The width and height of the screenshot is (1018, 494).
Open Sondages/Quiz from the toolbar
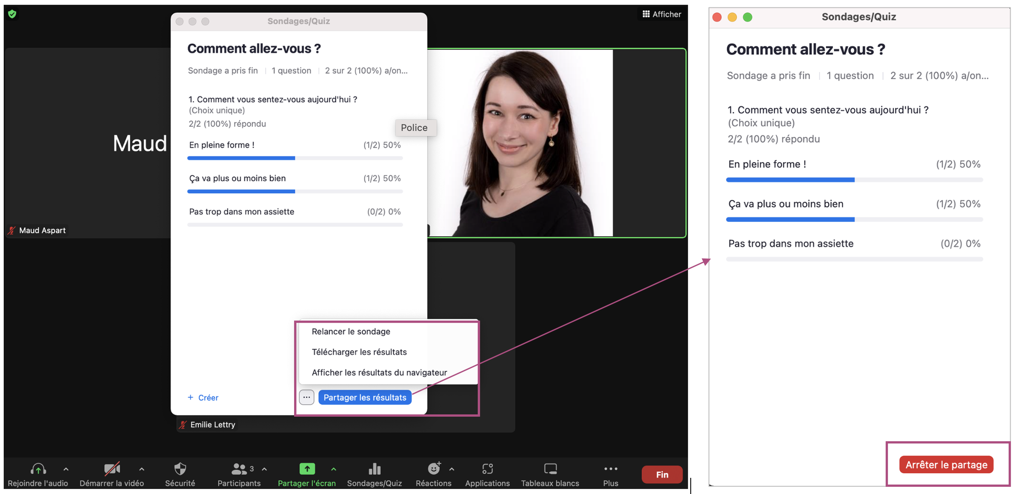pyautogui.click(x=374, y=469)
